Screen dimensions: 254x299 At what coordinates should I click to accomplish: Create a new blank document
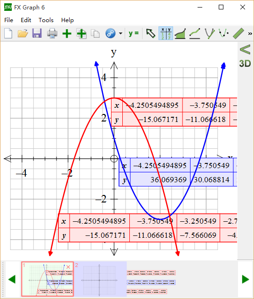(x=8, y=33)
